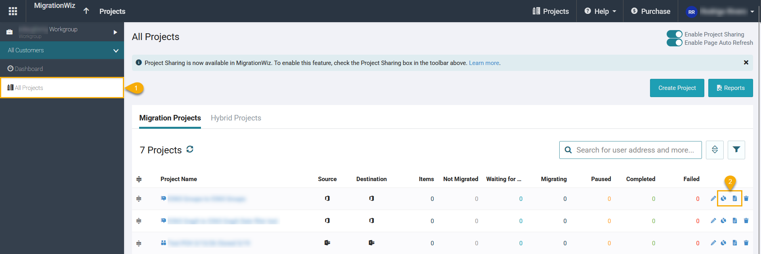The image size is (761, 254).
Task: Click the Destination column header
Action: click(x=371, y=179)
